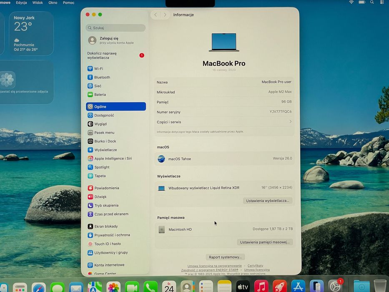Click the Nazwa value MacBook Pro user

point(276,82)
